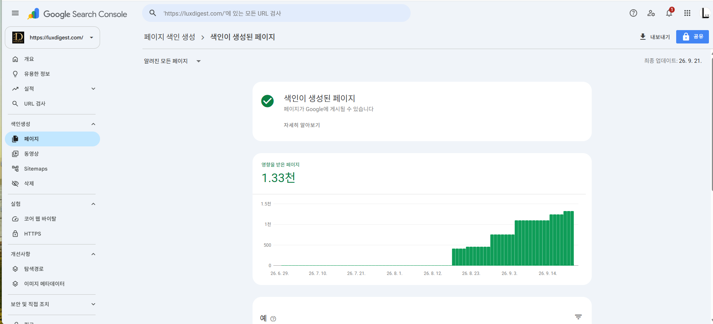This screenshot has width=713, height=324.
Task: Click the Google Search Console logo
Action: (77, 14)
